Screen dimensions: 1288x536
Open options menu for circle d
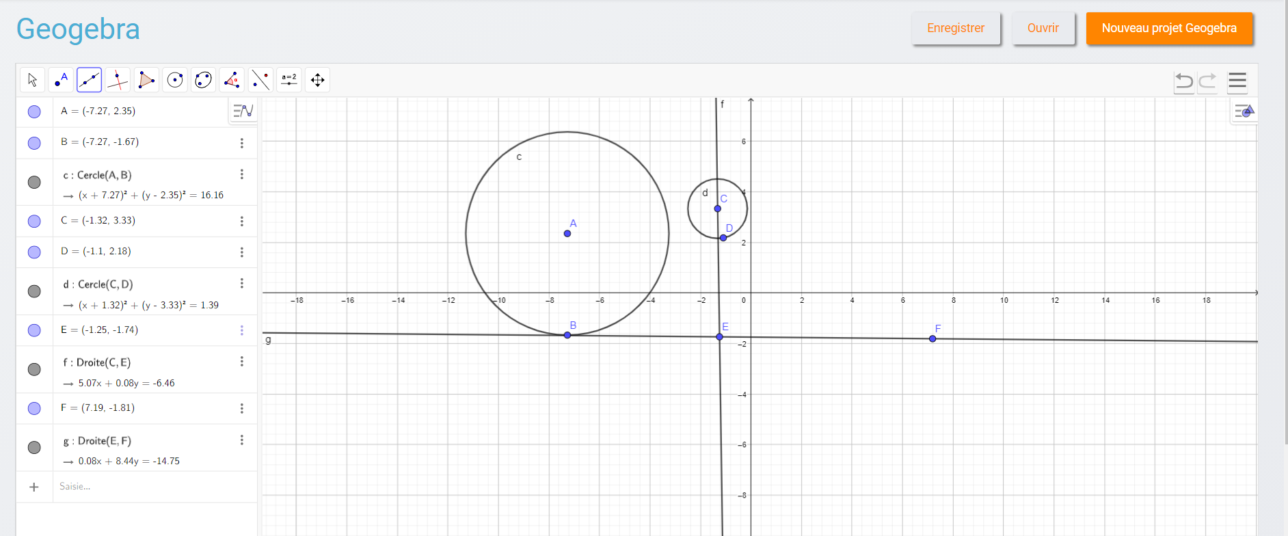point(241,283)
